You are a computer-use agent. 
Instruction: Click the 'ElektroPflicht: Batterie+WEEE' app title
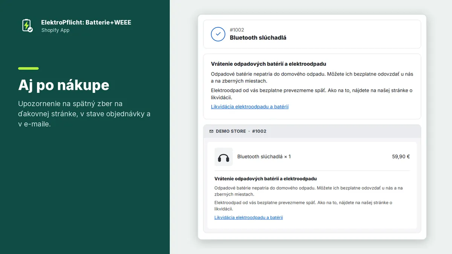(x=86, y=23)
